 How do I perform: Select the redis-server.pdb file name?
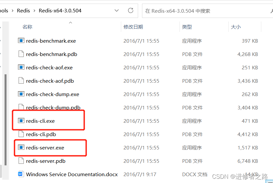click(x=46, y=161)
